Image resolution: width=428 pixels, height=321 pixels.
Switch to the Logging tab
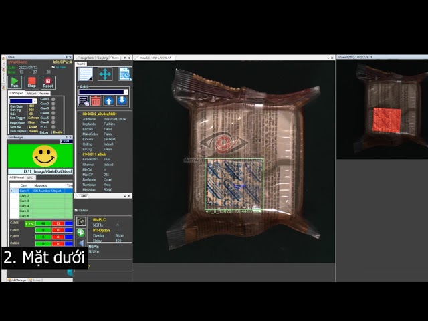(x=102, y=58)
